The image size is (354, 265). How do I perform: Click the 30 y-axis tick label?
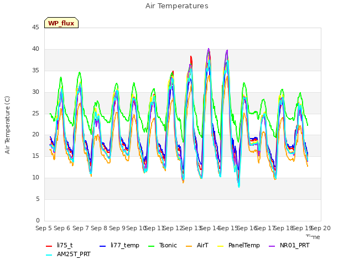click(x=35, y=92)
